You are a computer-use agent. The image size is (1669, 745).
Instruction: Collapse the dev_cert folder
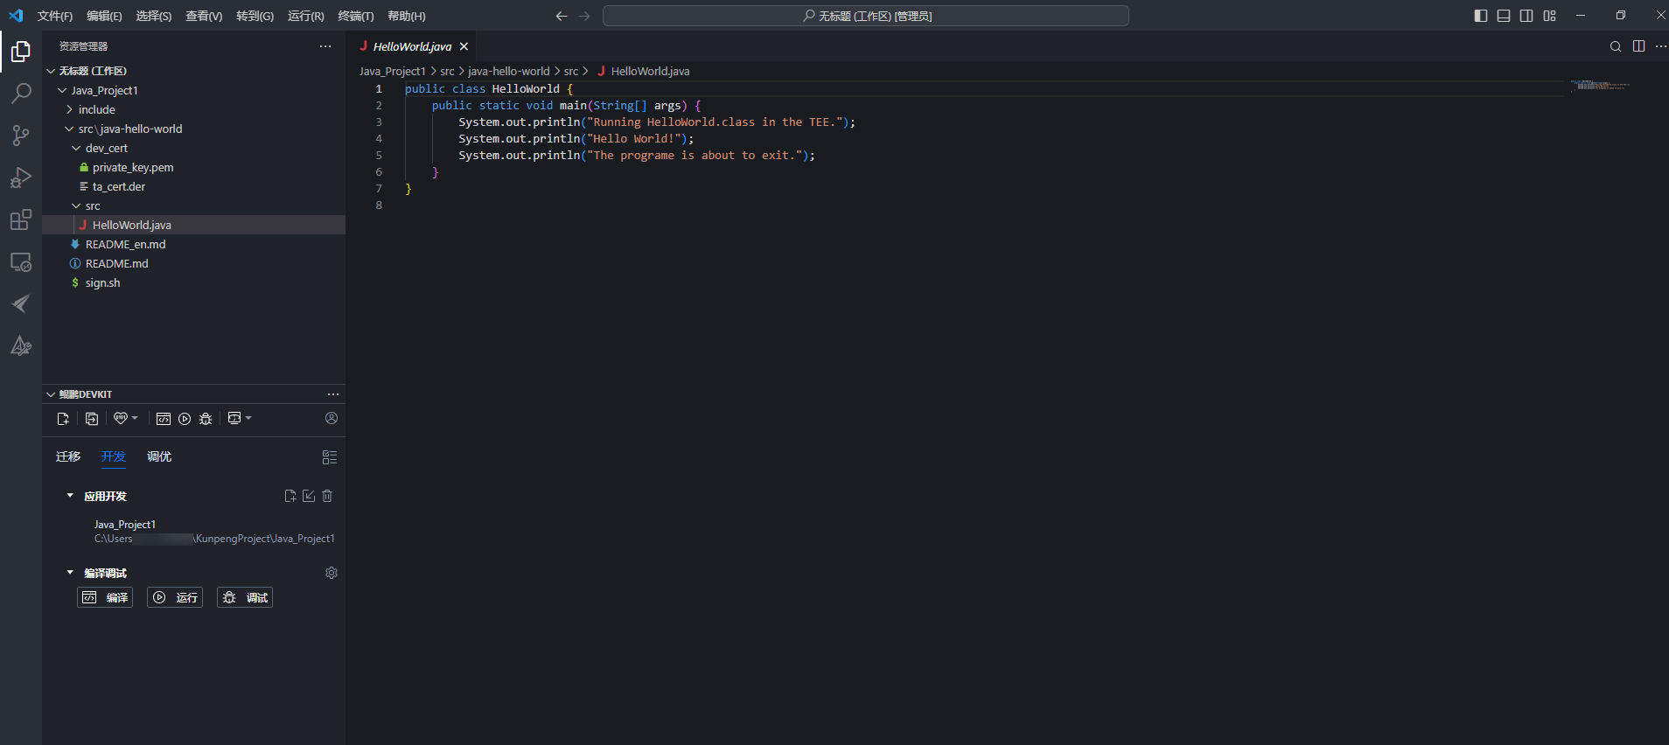(x=76, y=148)
